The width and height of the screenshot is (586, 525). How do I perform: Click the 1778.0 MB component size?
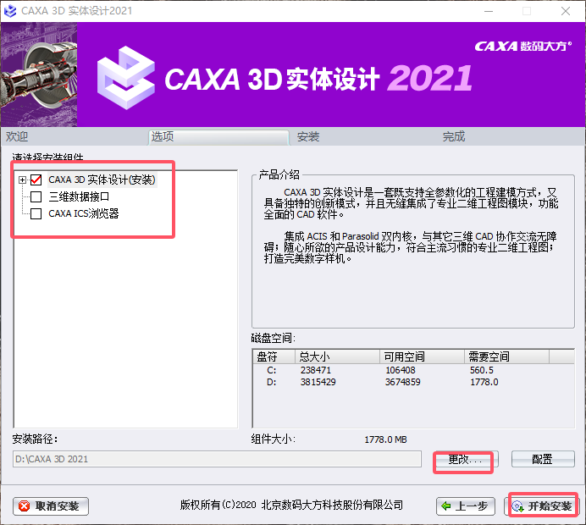click(385, 439)
